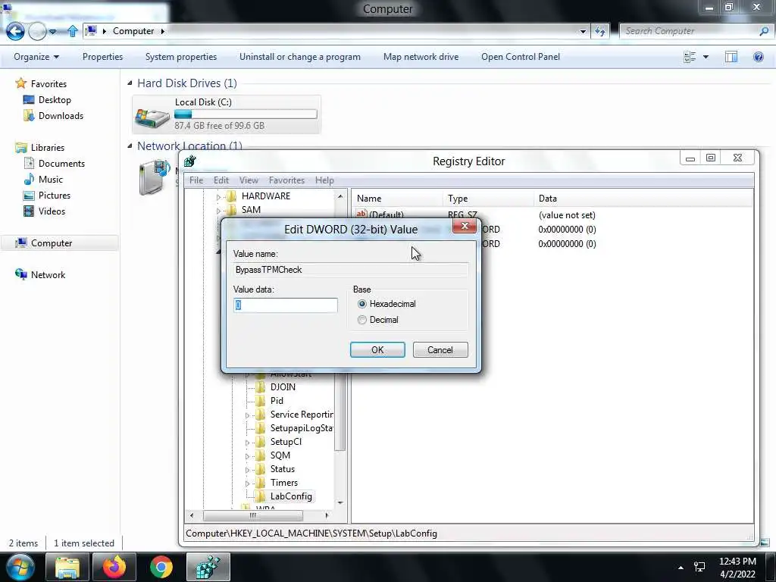Select the (Default) string value icon
The width and height of the screenshot is (776, 582).
(361, 214)
